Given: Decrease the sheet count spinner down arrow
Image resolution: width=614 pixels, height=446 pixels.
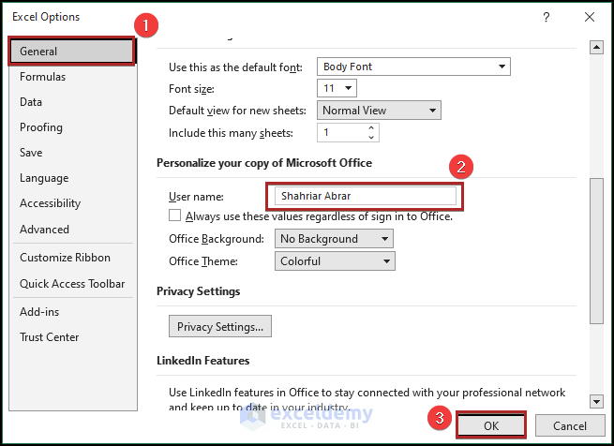Looking at the screenshot, I should click(x=372, y=138).
